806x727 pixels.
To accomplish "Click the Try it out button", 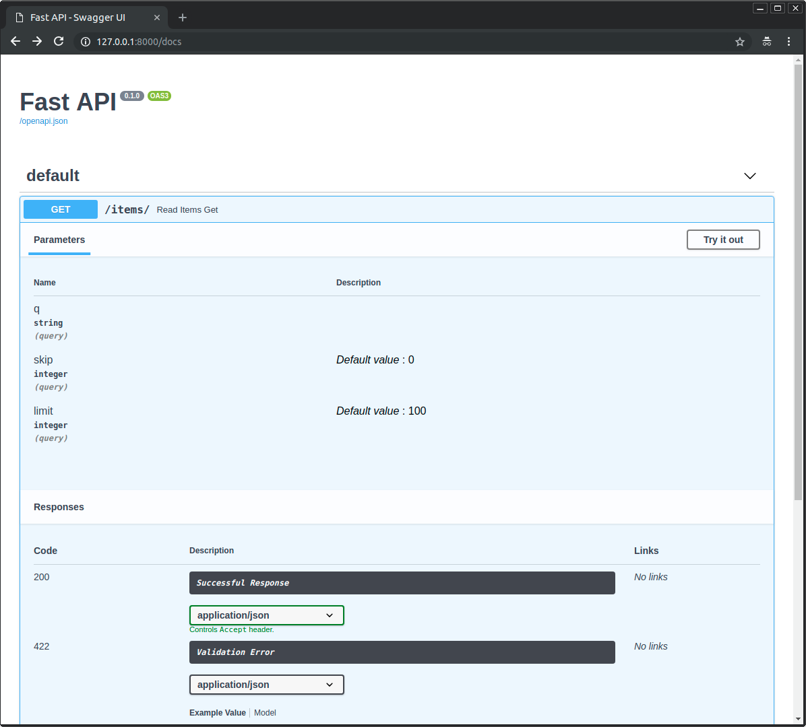I will [723, 240].
